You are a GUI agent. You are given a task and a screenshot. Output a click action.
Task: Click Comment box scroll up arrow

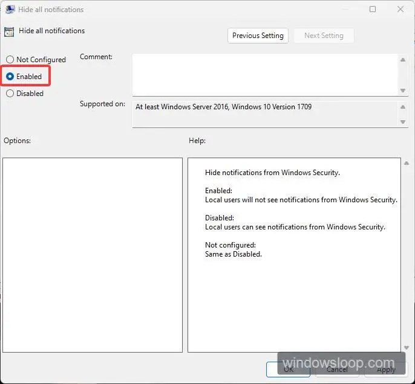pyautogui.click(x=403, y=60)
